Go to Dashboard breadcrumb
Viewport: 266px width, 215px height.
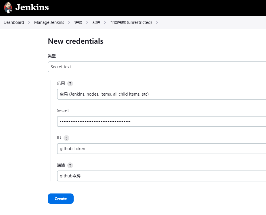(x=14, y=22)
